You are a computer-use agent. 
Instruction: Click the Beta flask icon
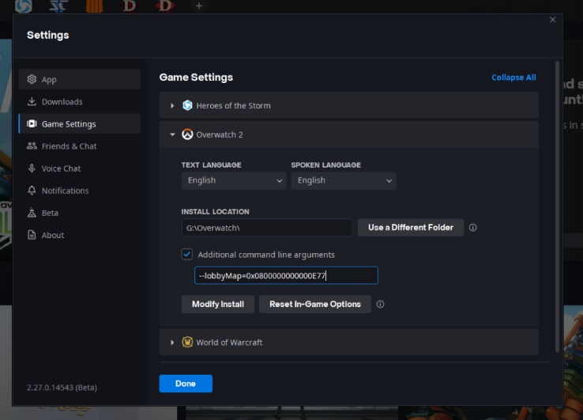click(x=32, y=213)
